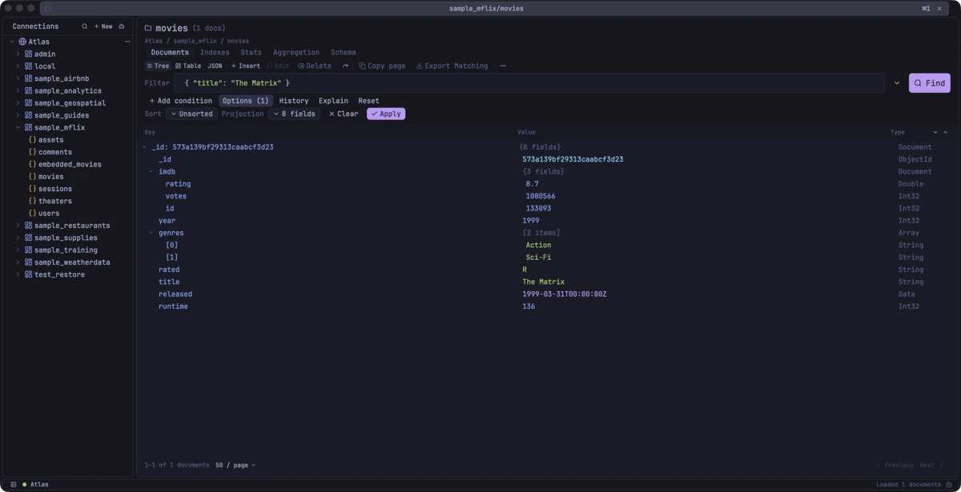Open the Schema tab
This screenshot has height=492, width=961.
(343, 53)
